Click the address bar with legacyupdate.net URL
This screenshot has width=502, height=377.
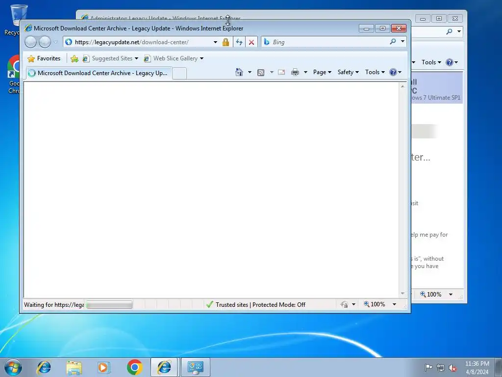[x=138, y=42]
